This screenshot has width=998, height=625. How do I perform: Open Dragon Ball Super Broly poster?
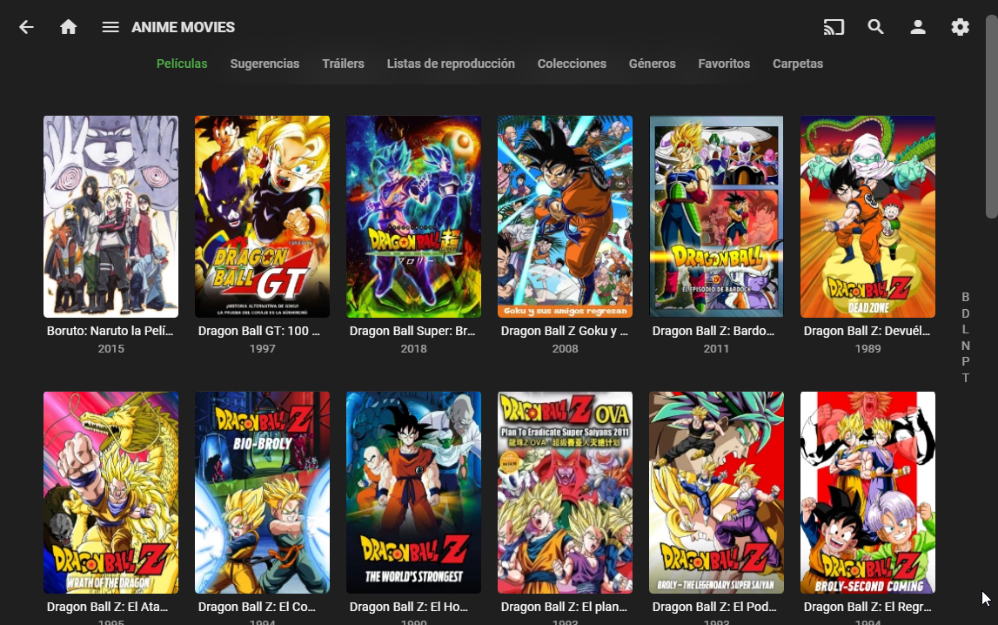click(413, 217)
